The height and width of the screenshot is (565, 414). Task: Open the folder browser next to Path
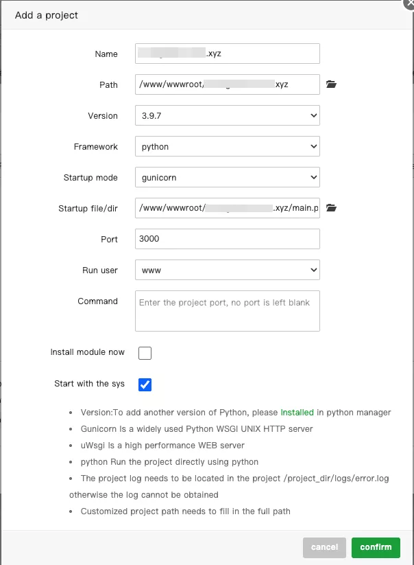(x=331, y=83)
